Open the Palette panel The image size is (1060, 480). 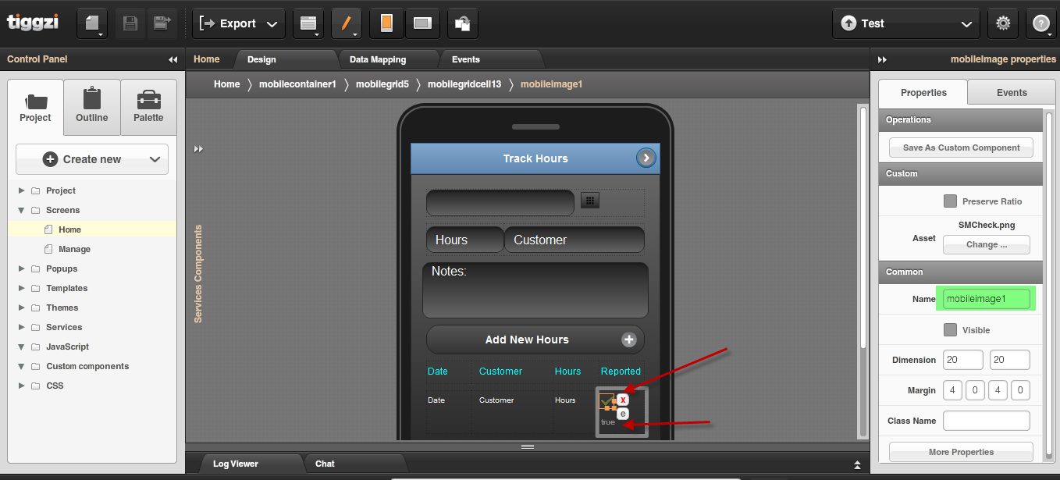pos(148,108)
